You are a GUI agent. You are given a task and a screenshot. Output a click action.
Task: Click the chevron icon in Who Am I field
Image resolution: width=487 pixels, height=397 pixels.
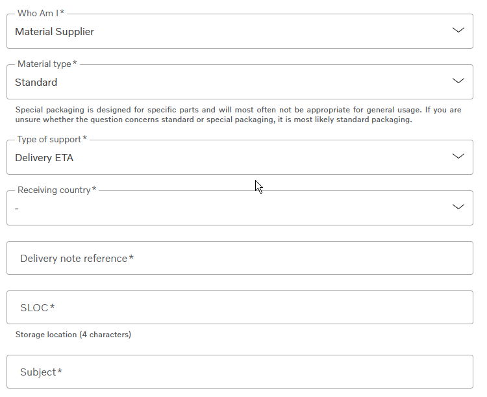pos(458,30)
